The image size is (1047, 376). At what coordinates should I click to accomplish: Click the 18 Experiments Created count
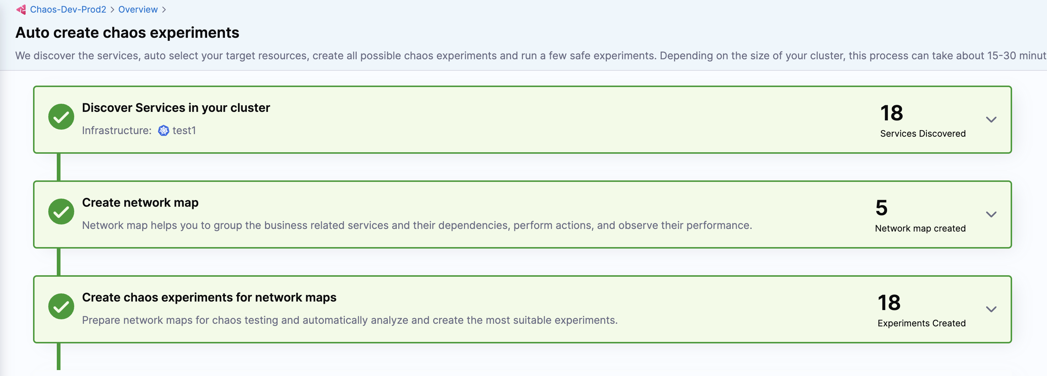[x=922, y=310]
